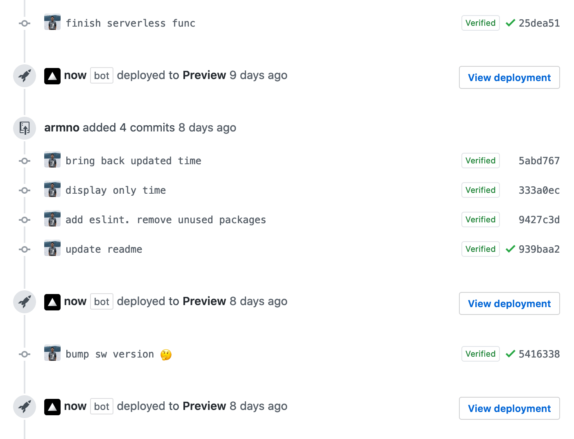
Task: Click the Verified badge on display only time
Action: click(480, 190)
